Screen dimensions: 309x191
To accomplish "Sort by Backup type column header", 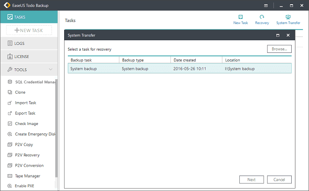I will 145,60.
